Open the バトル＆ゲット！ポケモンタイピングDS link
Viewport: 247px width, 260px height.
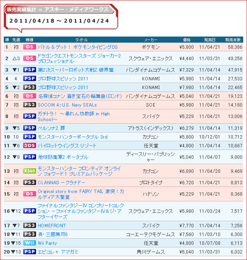coord(78,47)
